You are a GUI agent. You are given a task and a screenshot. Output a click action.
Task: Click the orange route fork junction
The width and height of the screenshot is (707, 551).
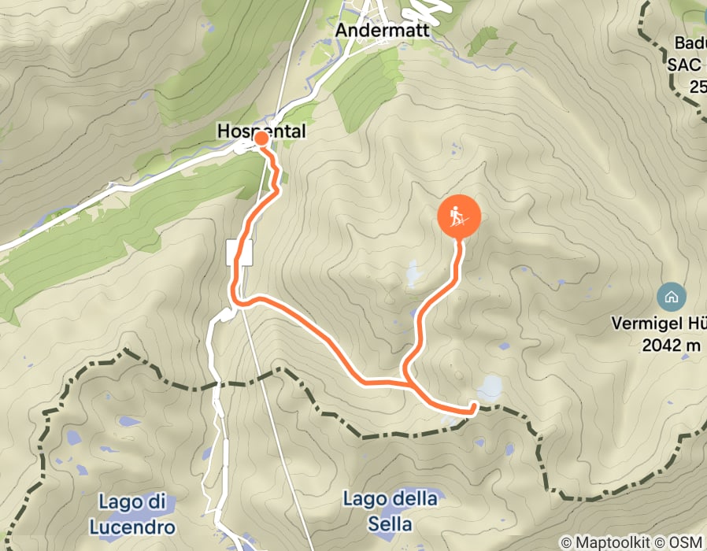coord(407,383)
